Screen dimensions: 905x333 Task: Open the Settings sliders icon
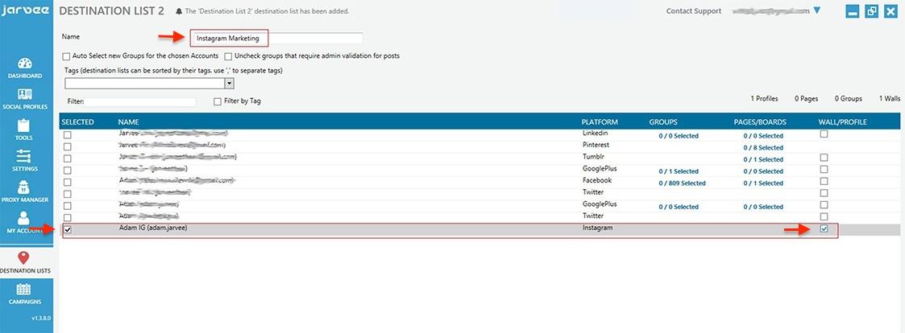24,156
